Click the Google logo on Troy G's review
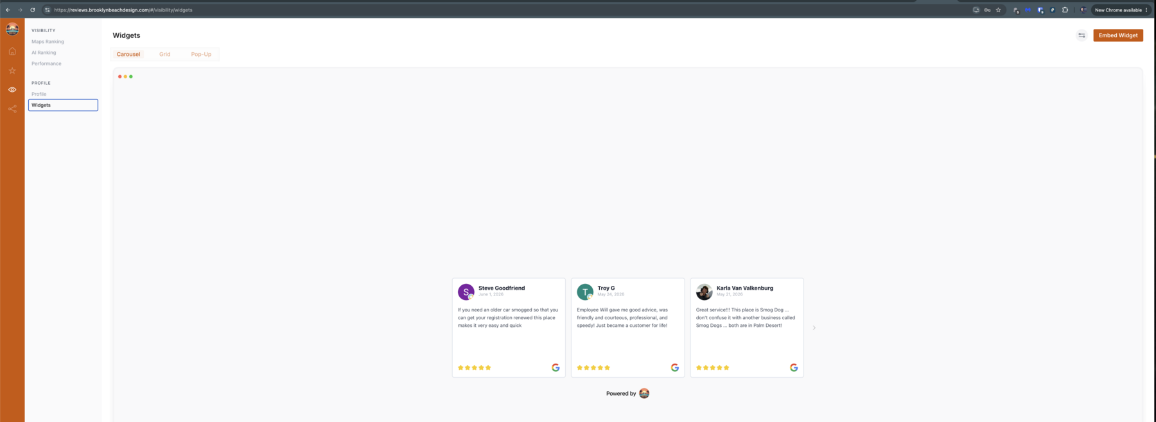The image size is (1156, 422). coord(675,367)
